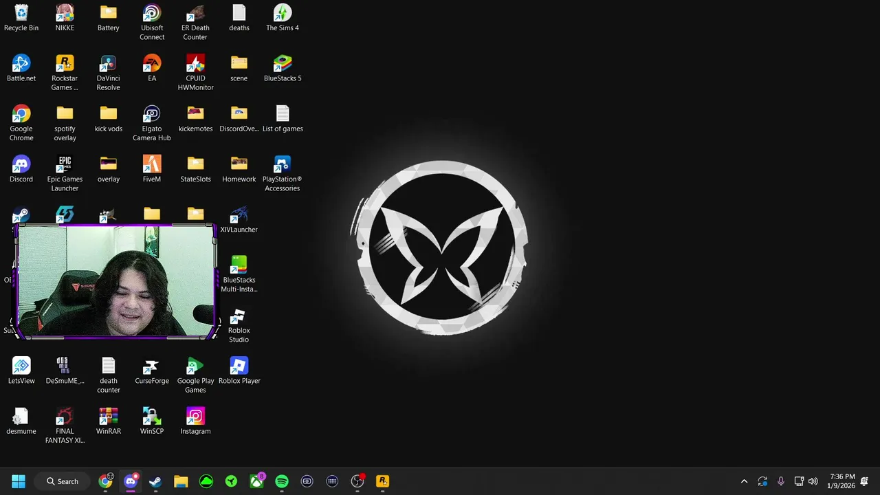Open Rockstar Games Launcher in taskbar
This screenshot has height=495, width=880.
382,481
